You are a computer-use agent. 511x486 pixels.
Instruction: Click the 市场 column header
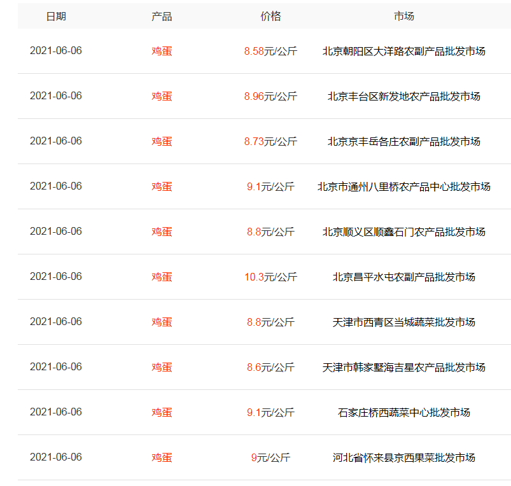404,17
